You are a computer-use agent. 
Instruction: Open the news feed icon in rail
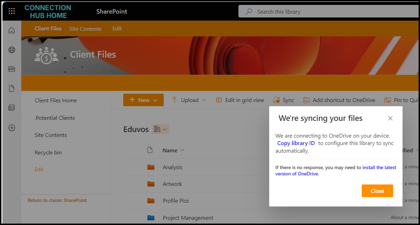tap(12, 69)
